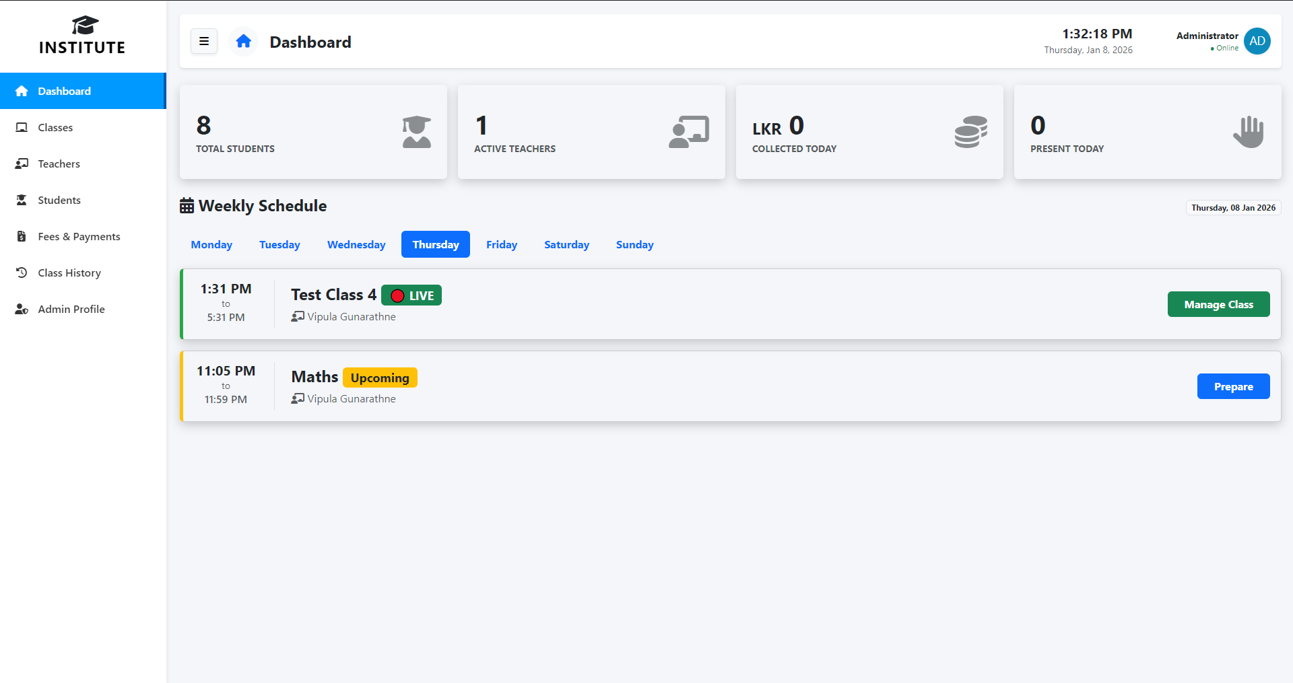This screenshot has width=1293, height=683.
Task: Click the blue home icon in header
Action: 244,42
